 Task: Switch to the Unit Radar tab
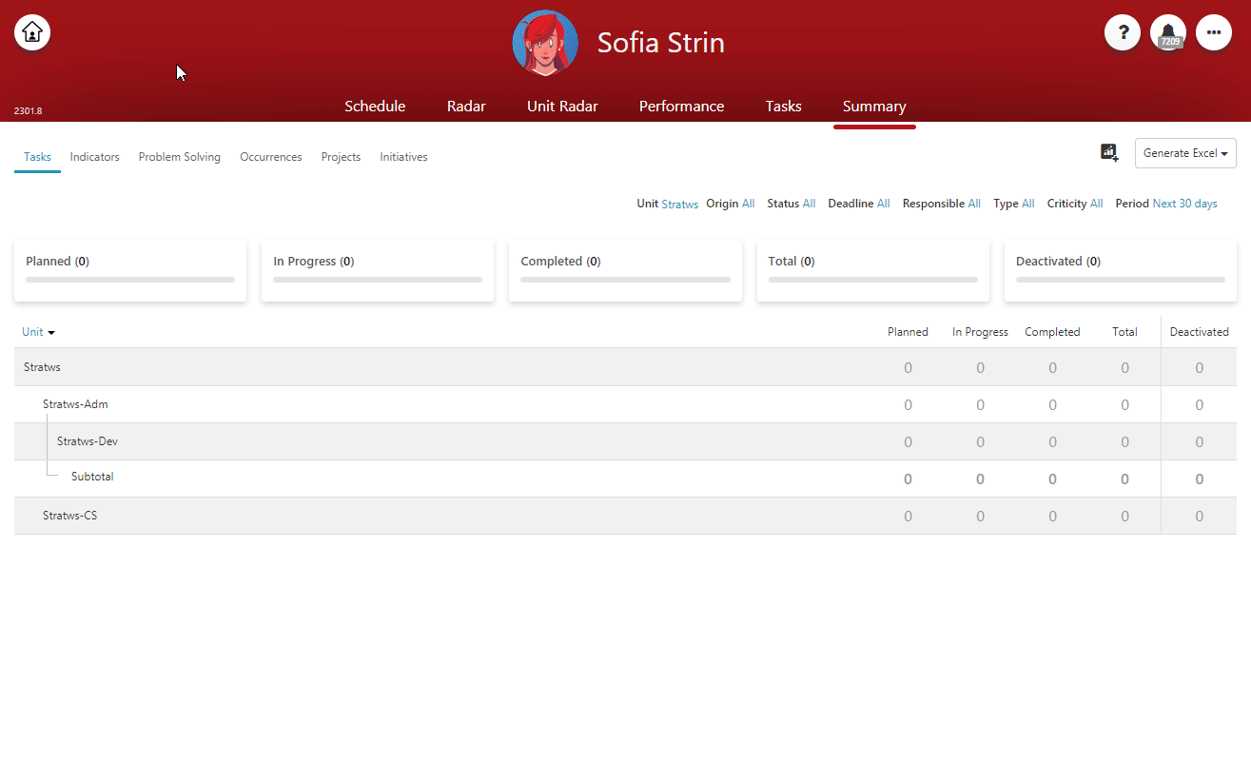point(562,107)
